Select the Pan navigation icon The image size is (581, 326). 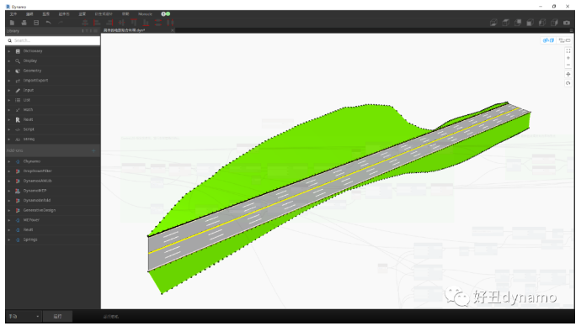[x=568, y=74]
